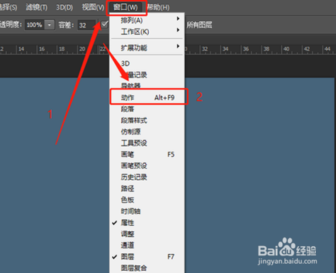Toggle the checkbox after the 容差 field
Image resolution: width=336 pixels, height=273 pixels.
click(104, 24)
